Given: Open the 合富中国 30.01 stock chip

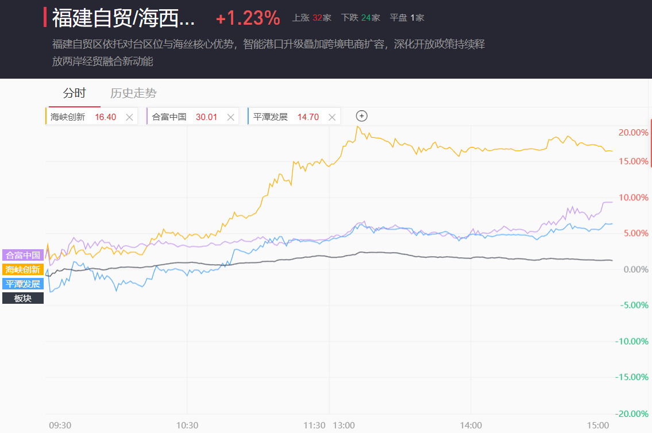Looking at the screenshot, I should coord(184,117).
